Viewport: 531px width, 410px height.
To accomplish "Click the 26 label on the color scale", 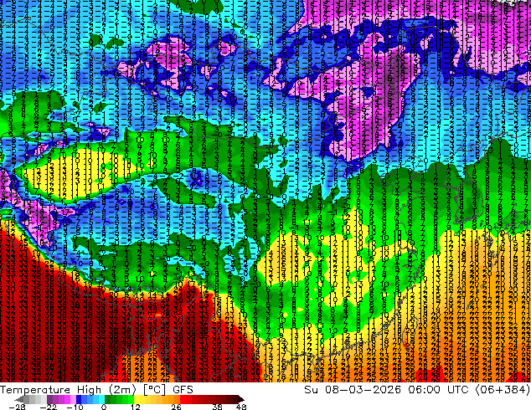I will 176,407.
